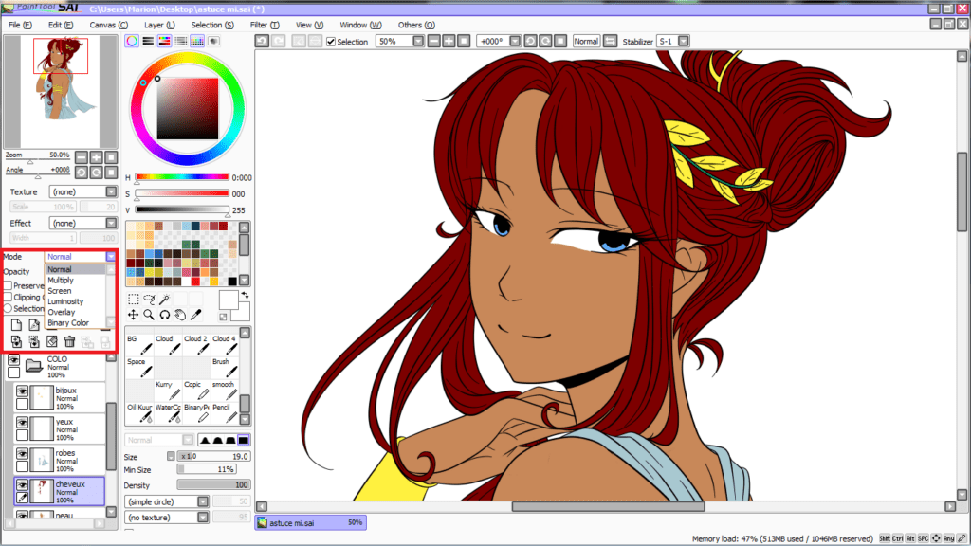971x546 pixels.
Task: Hide the bijoux layer with eye icon
Action: click(21, 391)
